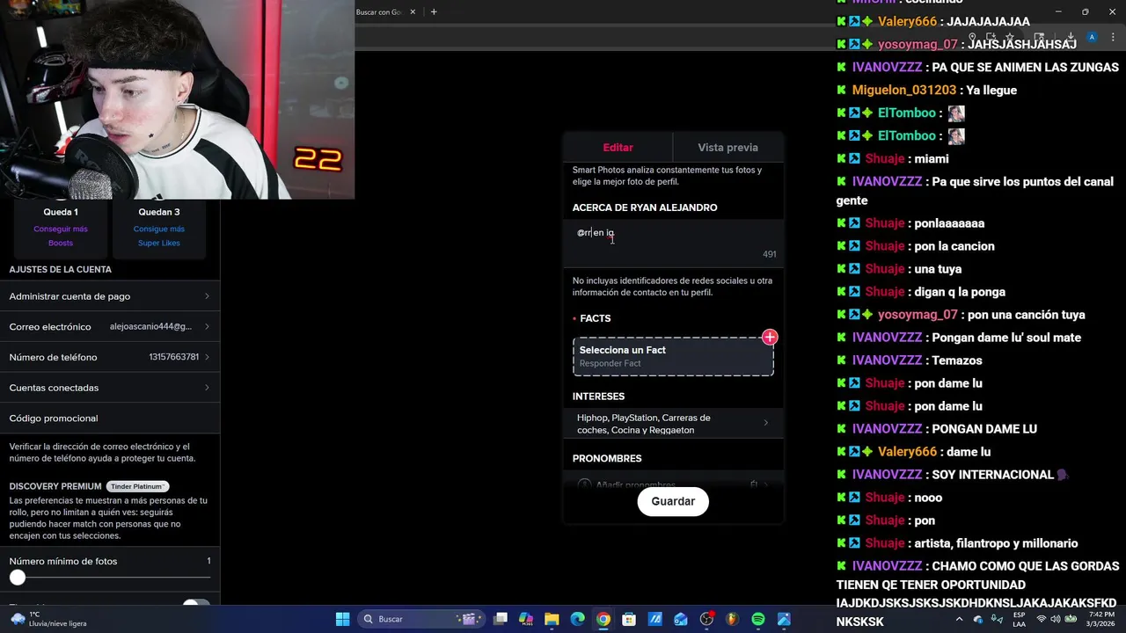1126x633 pixels.
Task: Click the first ElTomboo emote image in chat
Action: pos(956,113)
